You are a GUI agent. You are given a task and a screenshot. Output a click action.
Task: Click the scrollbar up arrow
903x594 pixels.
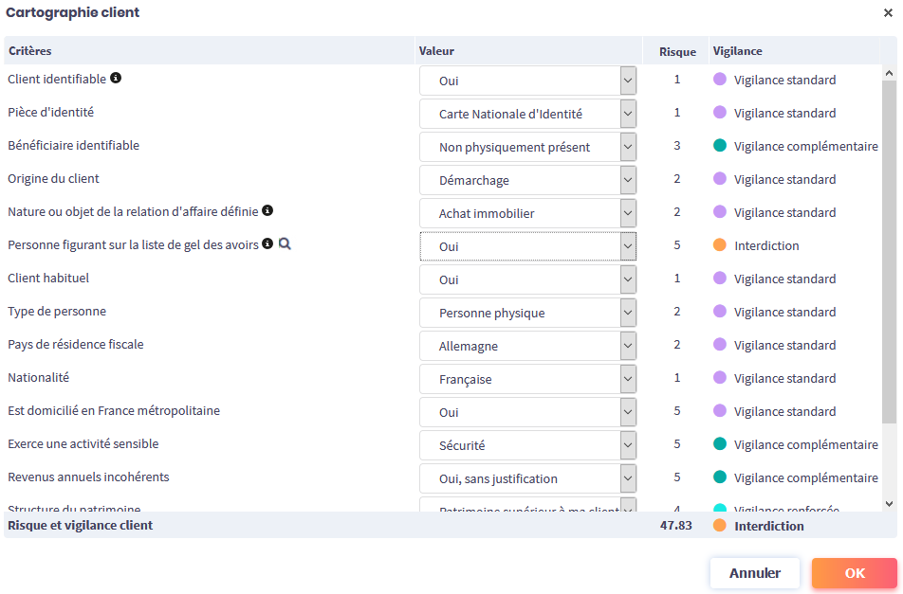click(889, 73)
